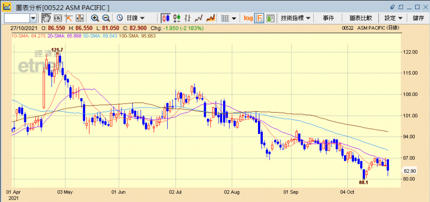
Task: Open the 技術指標 menu
Action: pos(296,18)
